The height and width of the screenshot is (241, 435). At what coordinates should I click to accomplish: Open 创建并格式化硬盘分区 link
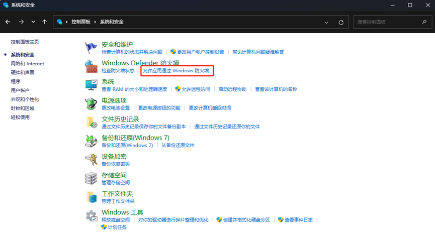[x=246, y=220]
